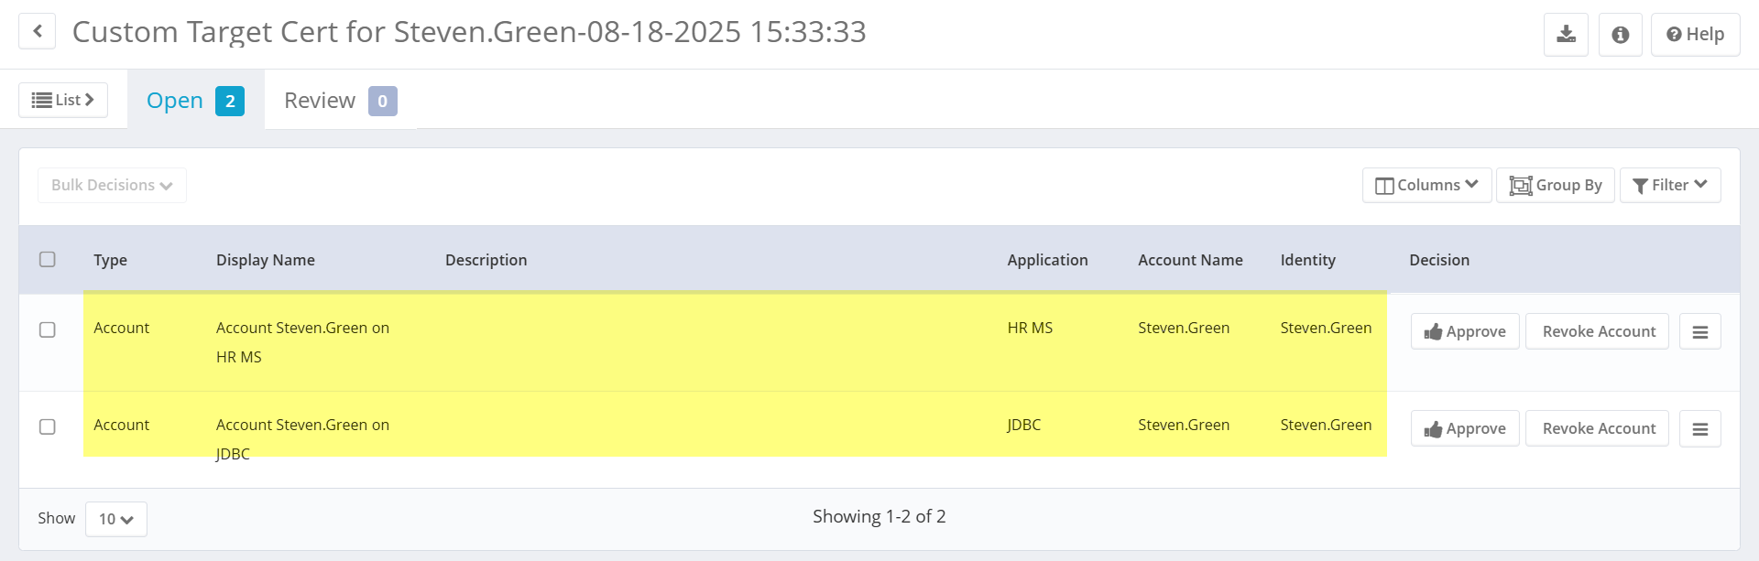Change the Show 10 rows dropdown
Viewport: 1759px width, 561px height.
pyautogui.click(x=116, y=520)
